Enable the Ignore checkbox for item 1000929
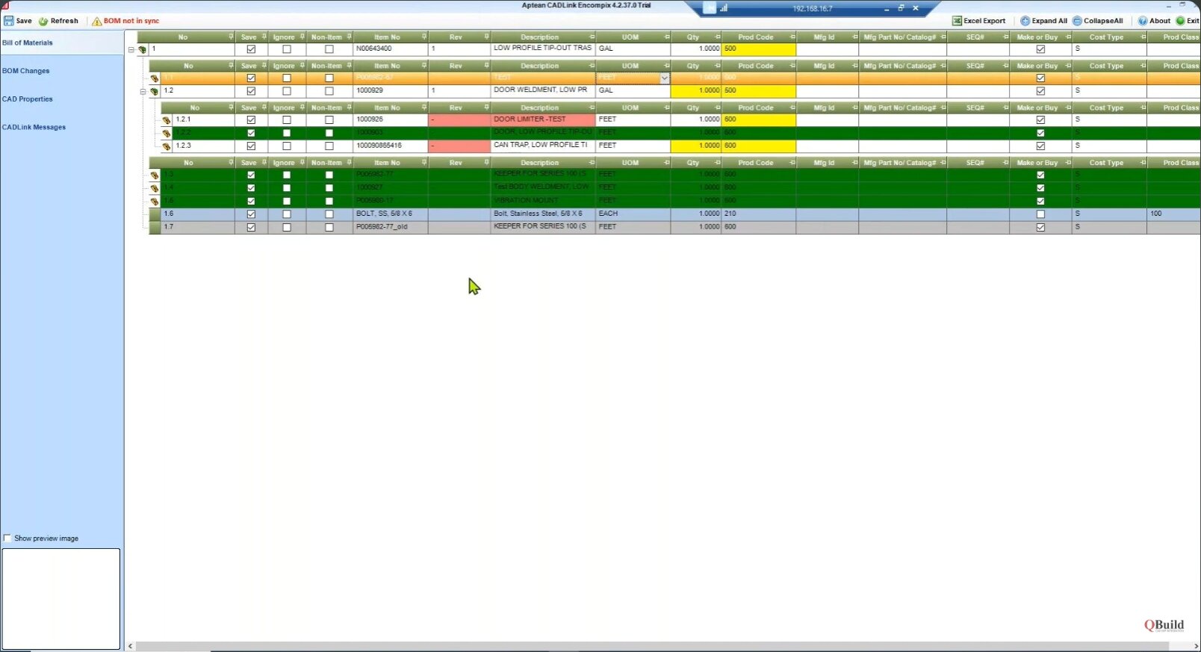1201x652 pixels. (287, 91)
